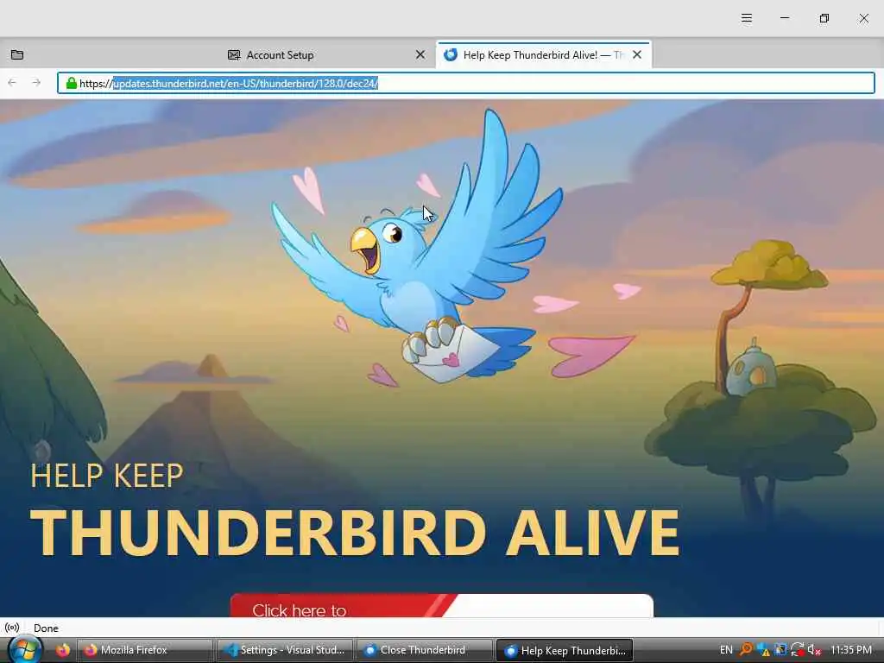Click the 11:35 PM clock
The height and width of the screenshot is (663, 884).
pyautogui.click(x=851, y=650)
